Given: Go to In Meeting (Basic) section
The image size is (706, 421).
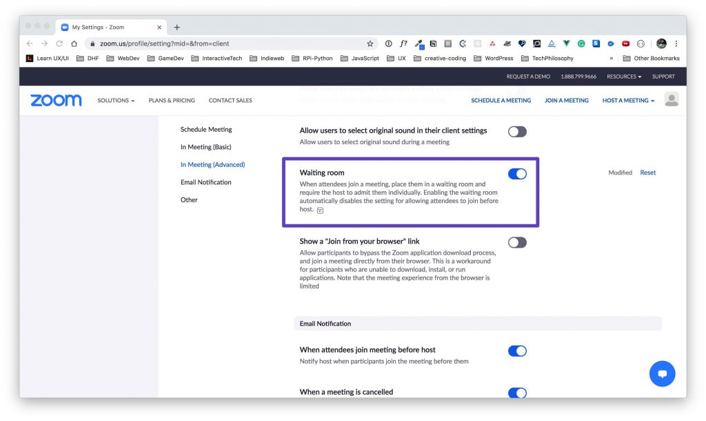Looking at the screenshot, I should [x=205, y=147].
